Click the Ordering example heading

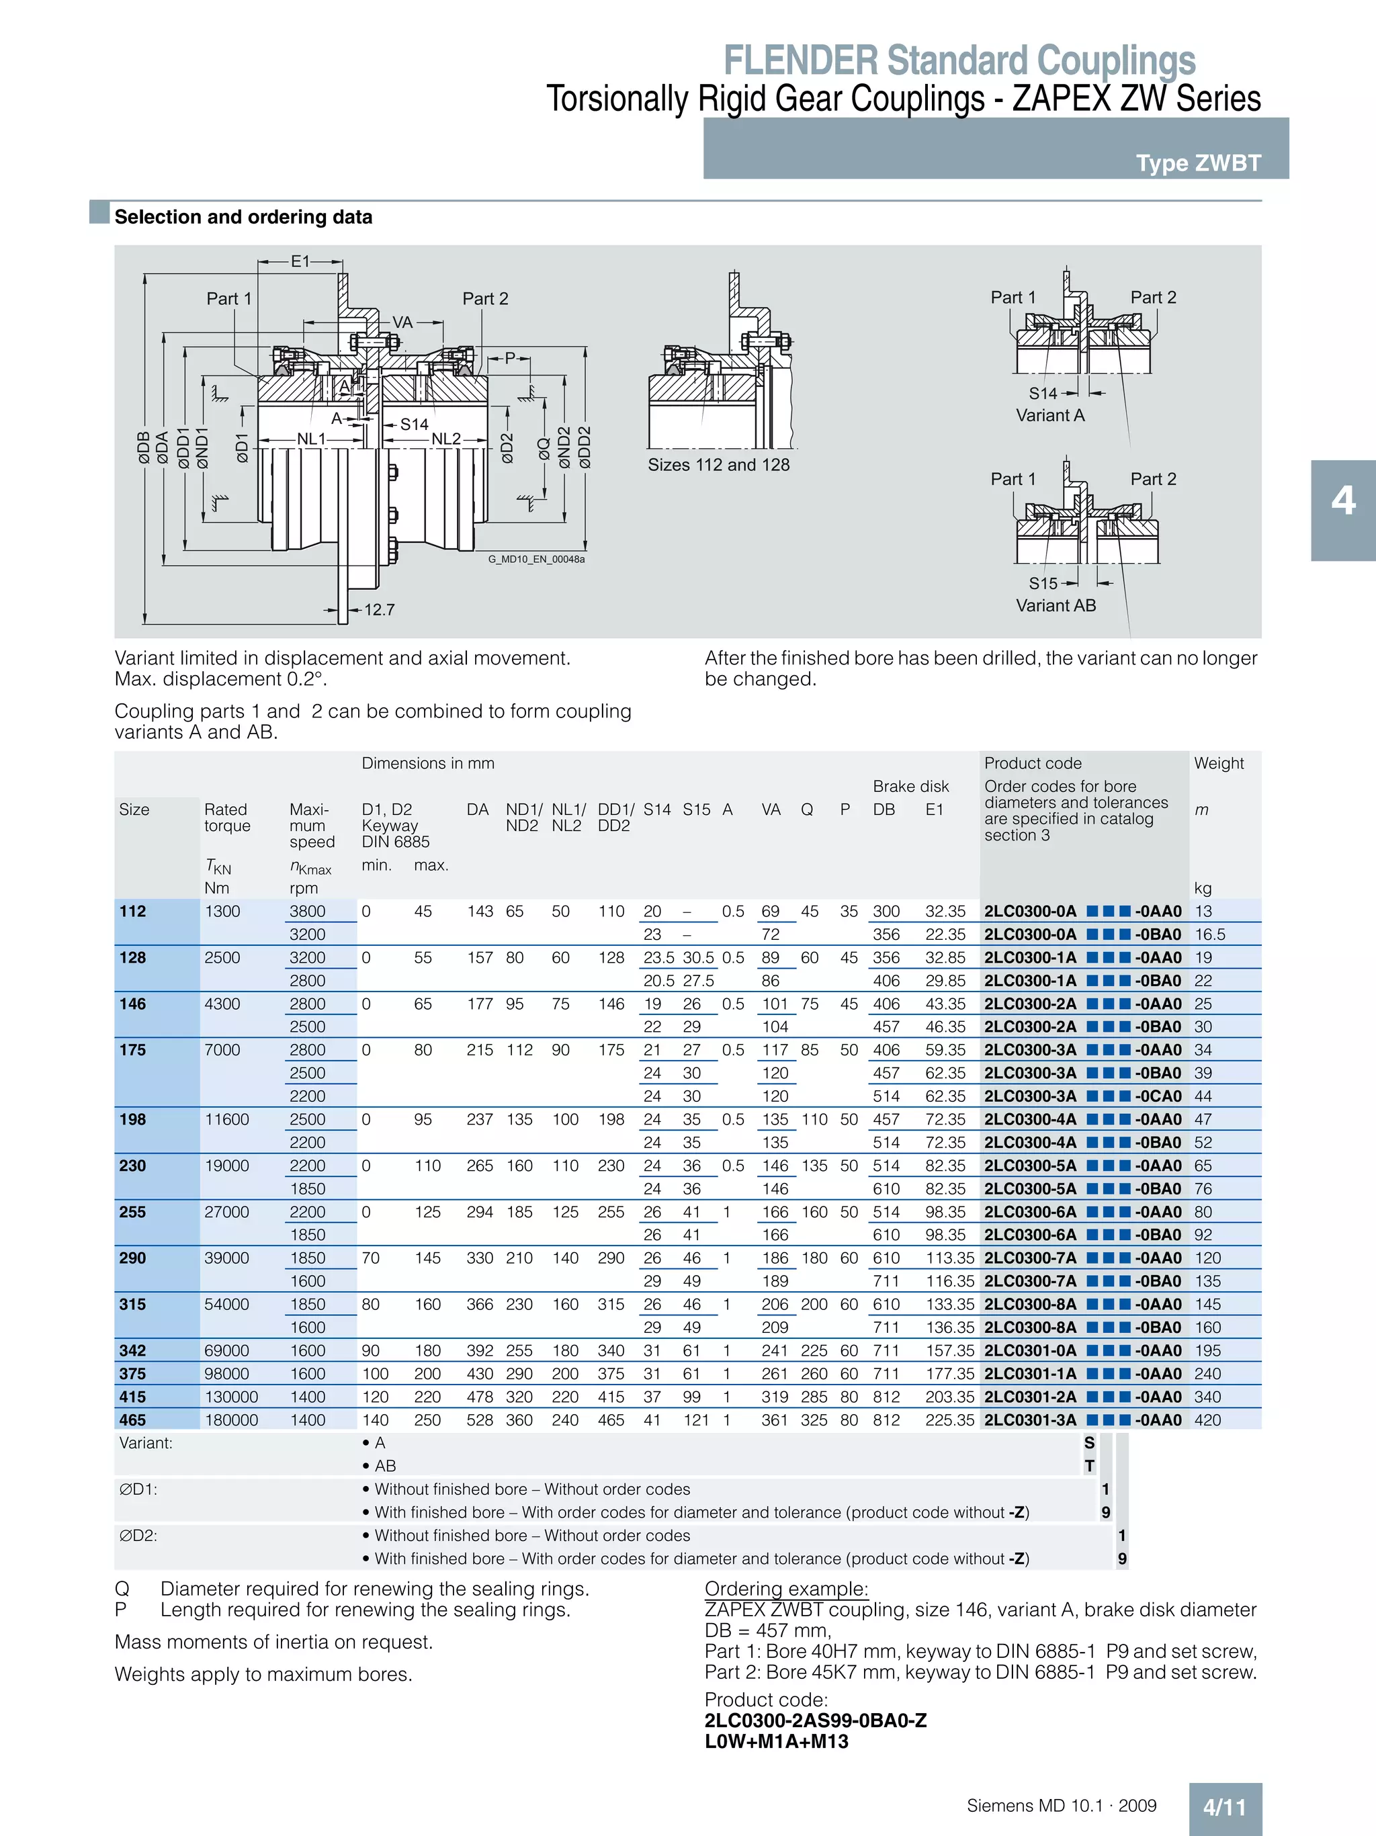click(x=786, y=1589)
